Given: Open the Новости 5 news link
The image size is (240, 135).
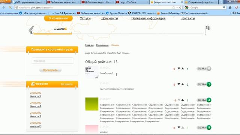Looking at the screenshot, I should pyautogui.click(x=35, y=96).
